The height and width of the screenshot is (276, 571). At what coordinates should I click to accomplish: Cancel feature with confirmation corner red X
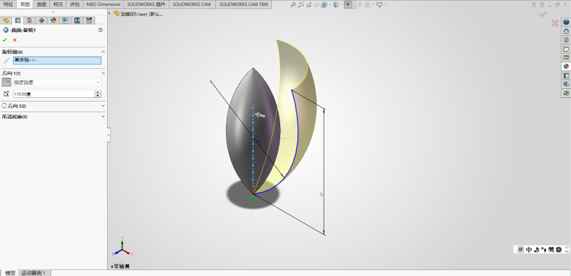pyautogui.click(x=555, y=23)
